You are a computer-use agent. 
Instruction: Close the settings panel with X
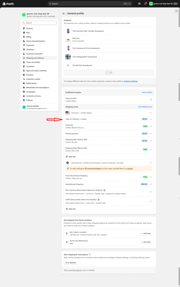tap(176, 11)
